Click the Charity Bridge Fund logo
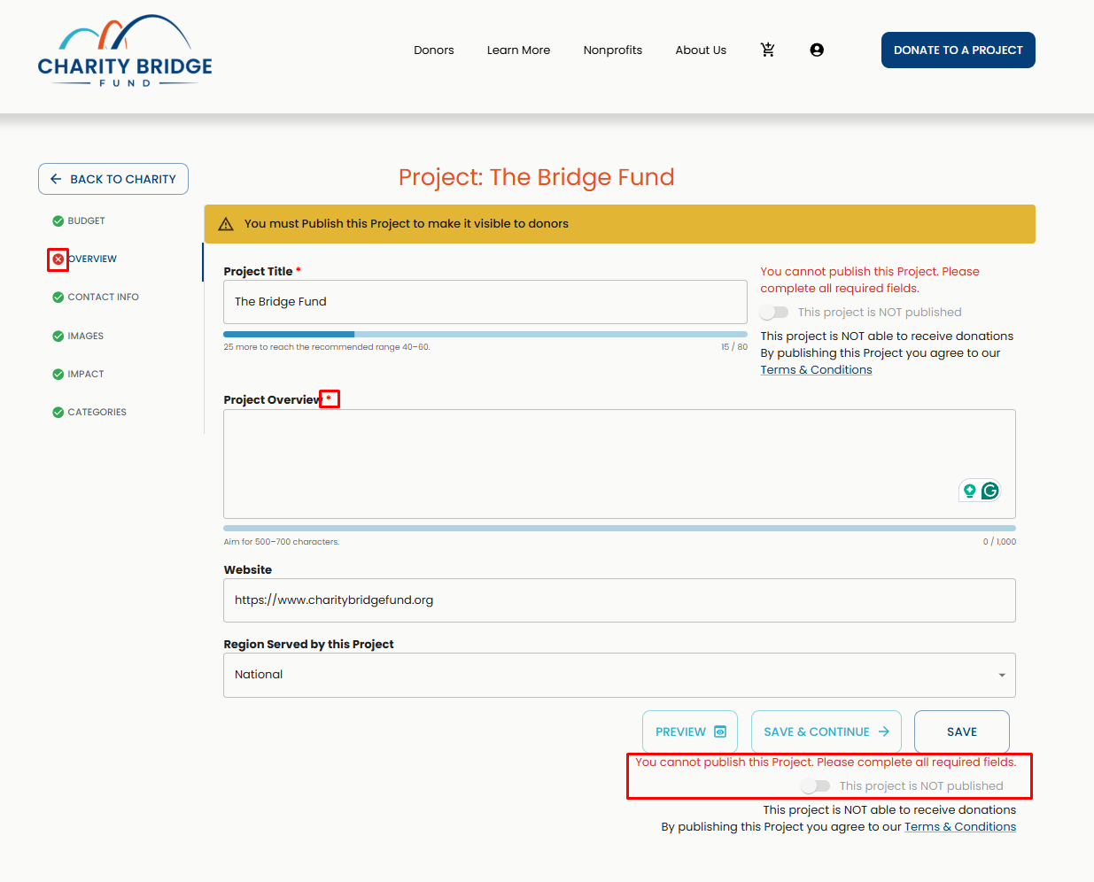Viewport: 1094px width, 882px height. point(125,51)
